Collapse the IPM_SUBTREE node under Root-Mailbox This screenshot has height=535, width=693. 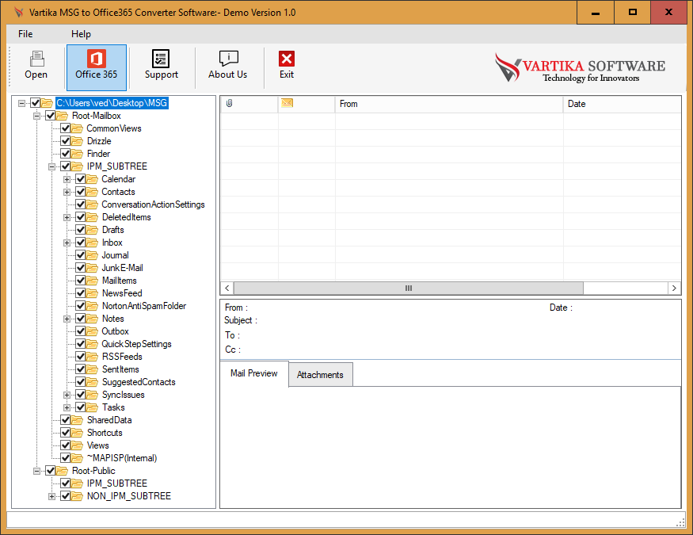51,166
